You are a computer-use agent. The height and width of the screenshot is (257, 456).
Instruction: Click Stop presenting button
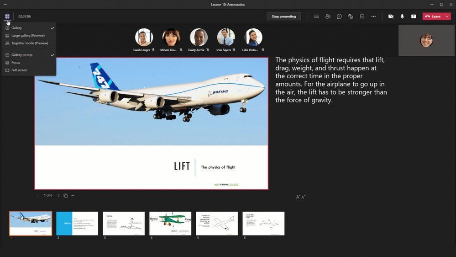point(283,16)
